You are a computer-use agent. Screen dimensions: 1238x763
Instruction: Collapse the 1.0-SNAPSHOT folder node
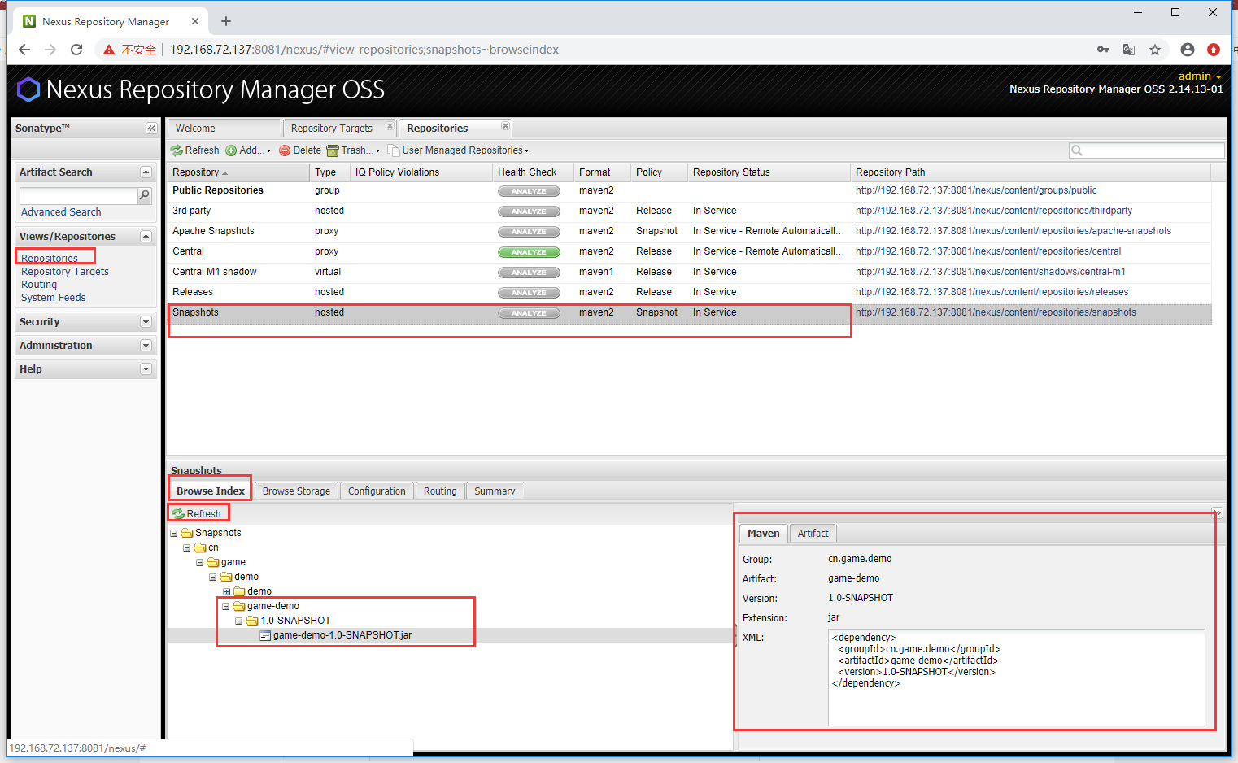point(239,621)
